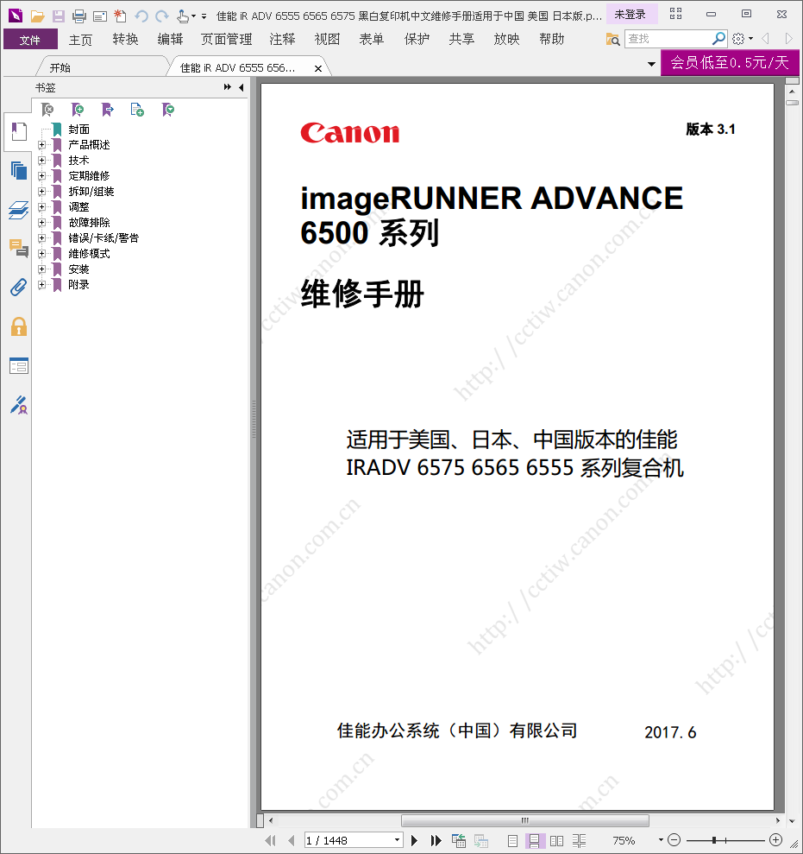Jump to the last page
The height and width of the screenshot is (854, 803).
(436, 841)
